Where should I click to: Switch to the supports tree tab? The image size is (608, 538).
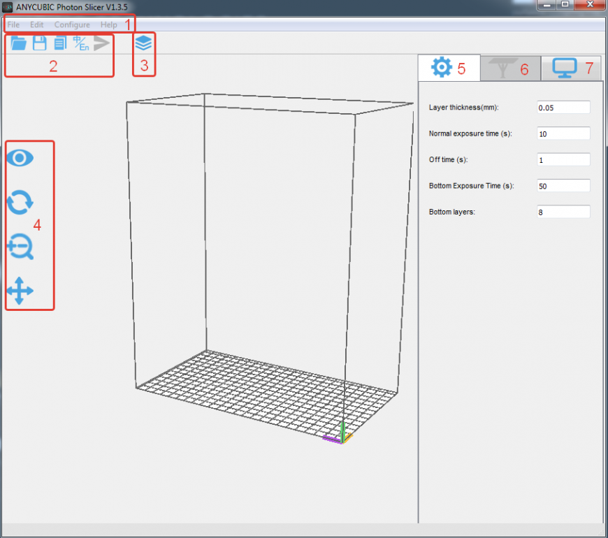click(501, 68)
